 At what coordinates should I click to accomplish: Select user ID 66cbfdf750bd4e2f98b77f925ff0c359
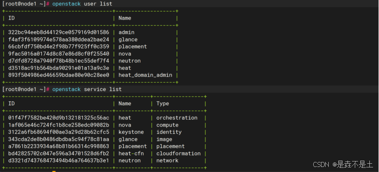point(58,47)
